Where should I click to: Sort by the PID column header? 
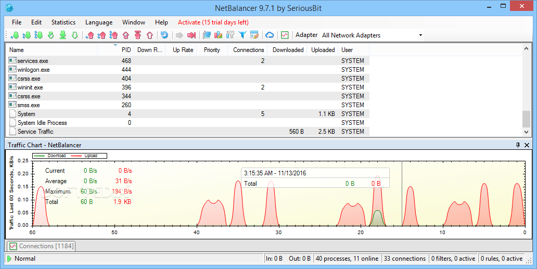[116, 50]
